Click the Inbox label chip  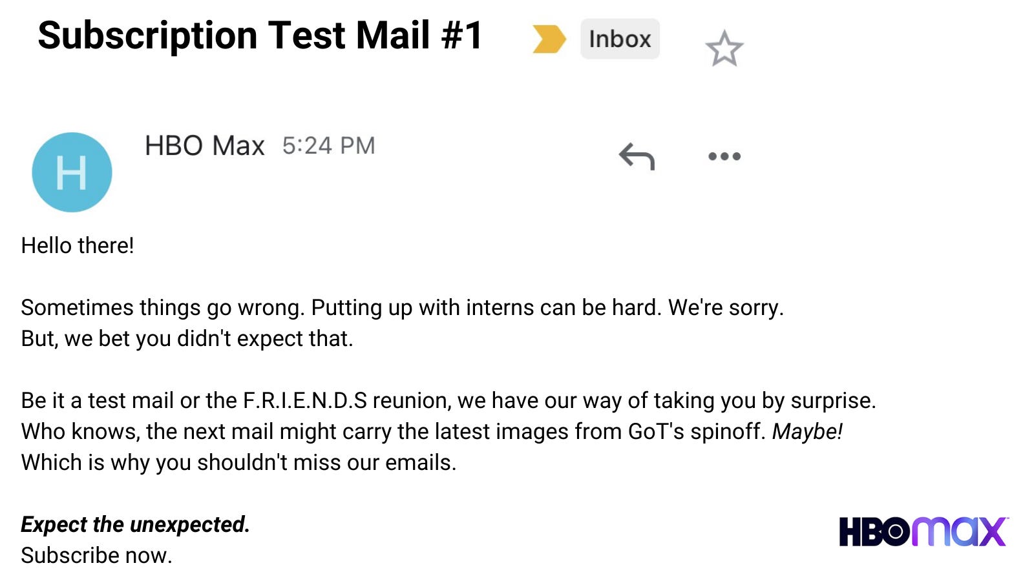click(618, 39)
